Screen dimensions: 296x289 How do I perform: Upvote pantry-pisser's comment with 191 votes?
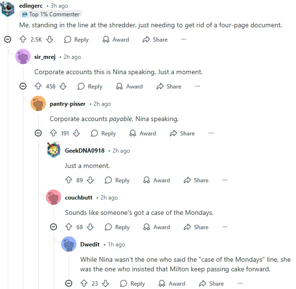tap(53, 133)
